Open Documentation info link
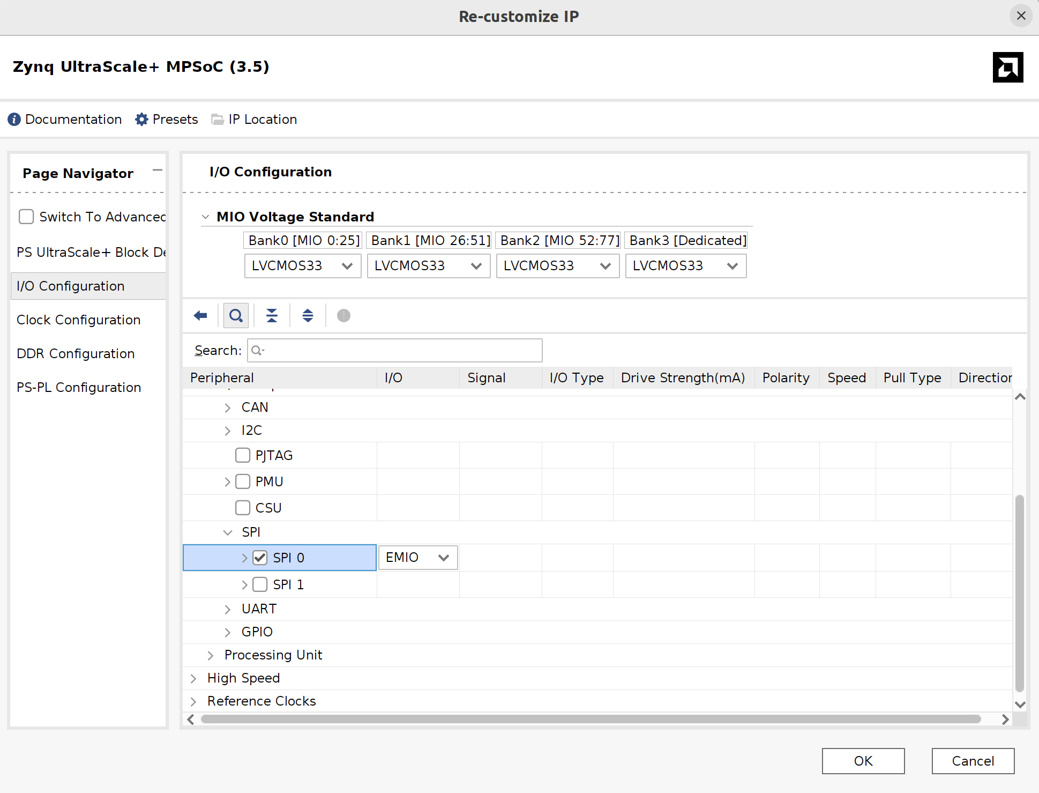 (x=65, y=119)
